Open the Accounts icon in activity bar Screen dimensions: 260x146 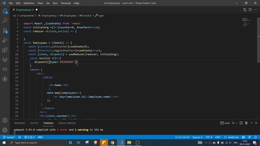(x=5, y=120)
